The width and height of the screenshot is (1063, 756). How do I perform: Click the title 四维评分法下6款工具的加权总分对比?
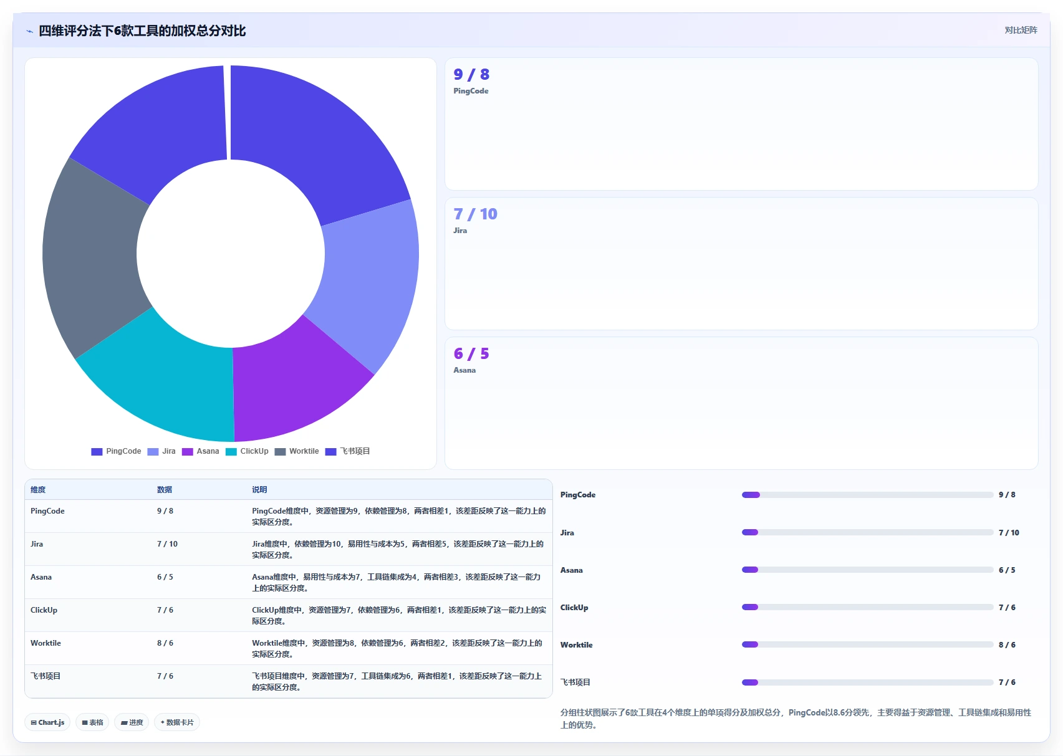tap(142, 31)
